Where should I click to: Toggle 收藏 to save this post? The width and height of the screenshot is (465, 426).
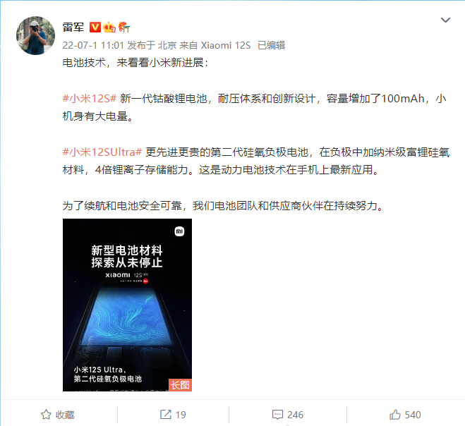click(x=58, y=415)
